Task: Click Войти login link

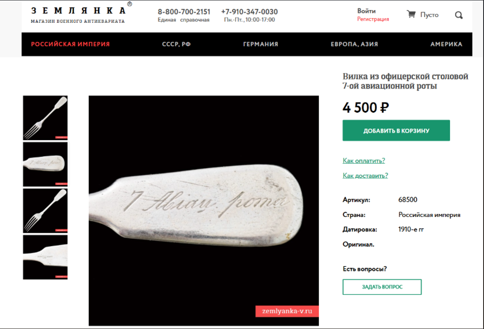Action: [366, 11]
